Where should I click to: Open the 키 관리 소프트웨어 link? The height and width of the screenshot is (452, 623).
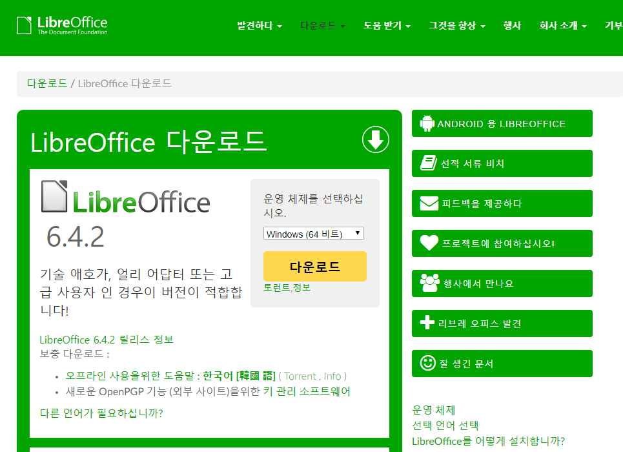(x=307, y=391)
